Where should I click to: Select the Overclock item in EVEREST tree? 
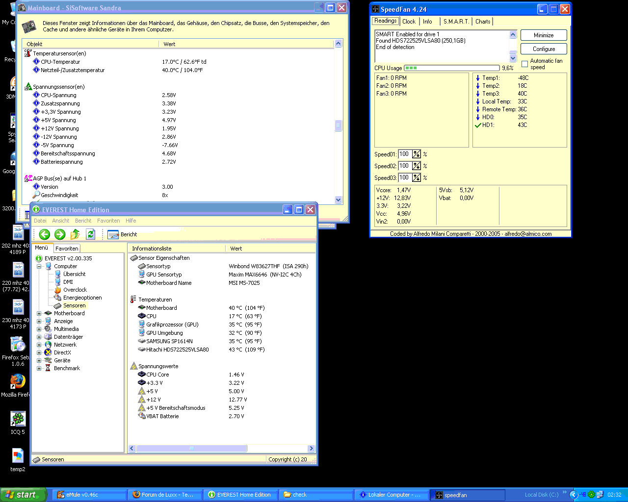tap(75, 290)
